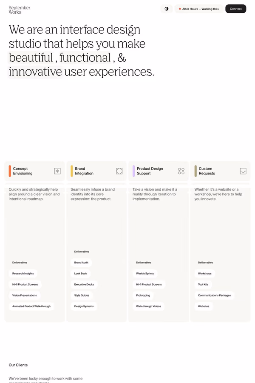Click the four circles icon in Product Design Support

(x=181, y=171)
